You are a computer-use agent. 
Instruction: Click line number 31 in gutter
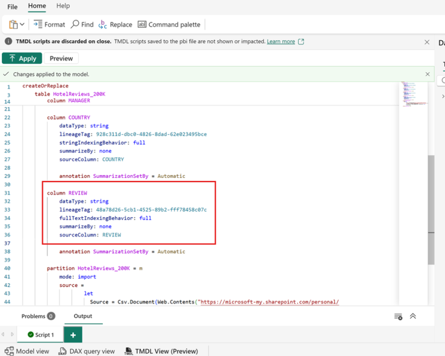7,193
